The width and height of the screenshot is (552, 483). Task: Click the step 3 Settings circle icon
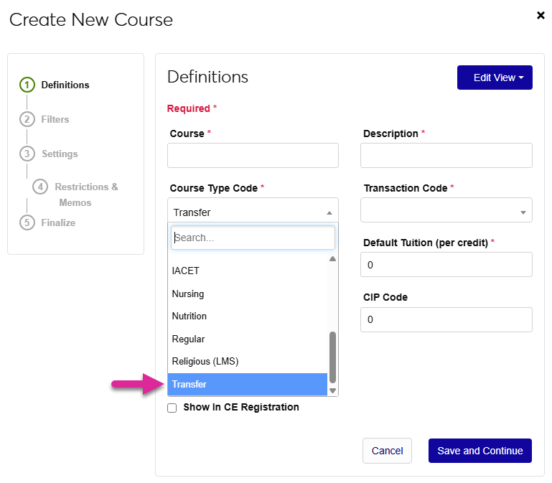27,154
